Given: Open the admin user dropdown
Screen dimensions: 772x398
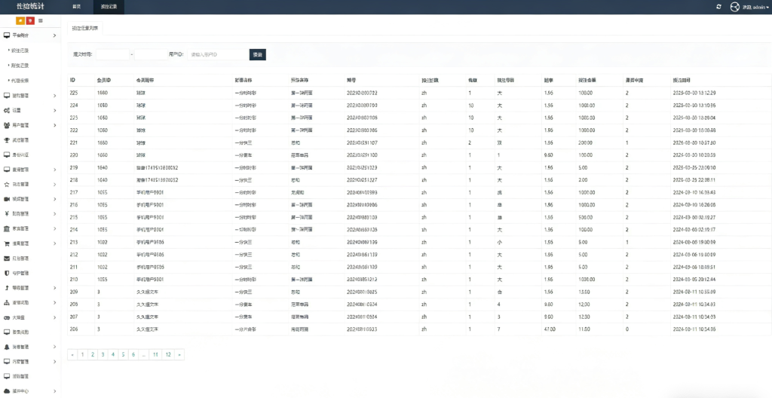Looking at the screenshot, I should click(x=748, y=7).
